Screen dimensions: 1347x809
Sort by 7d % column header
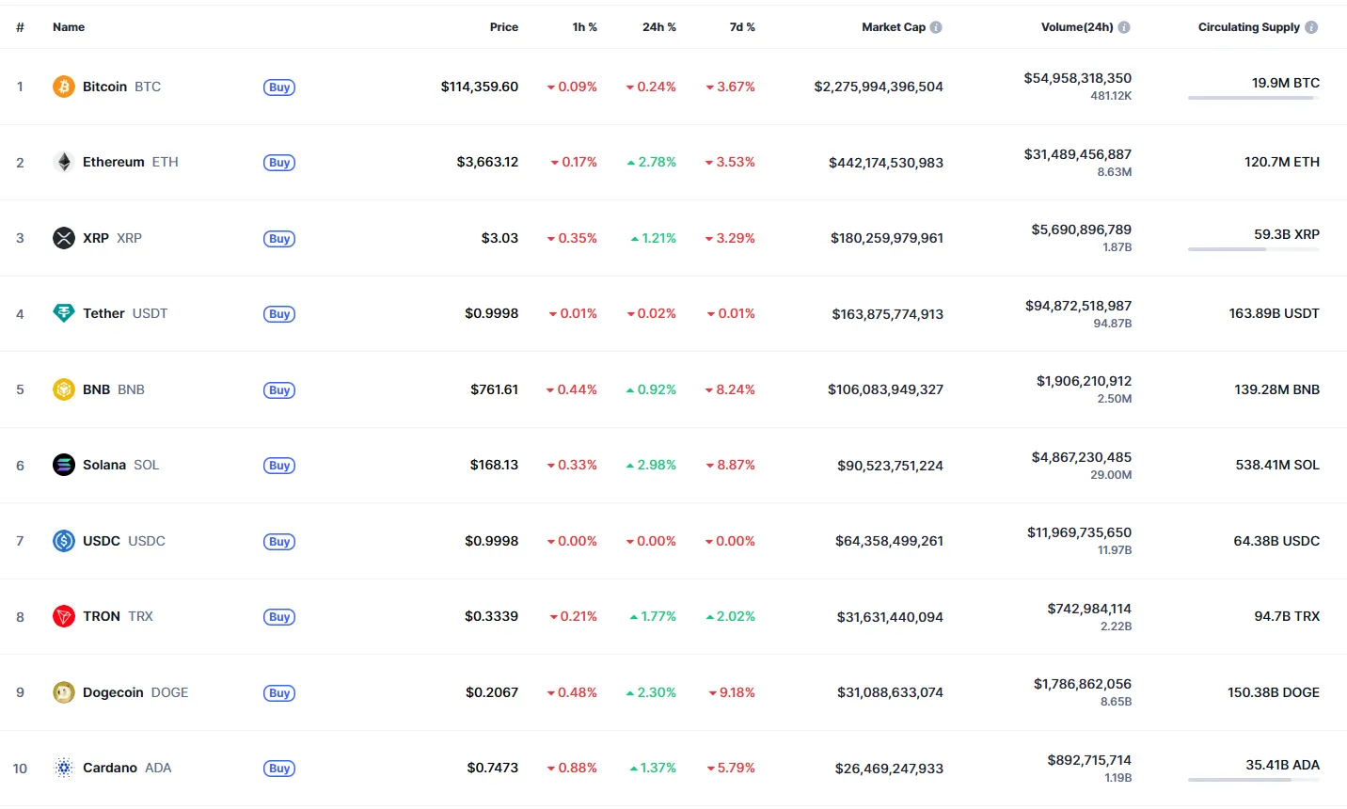pos(742,27)
